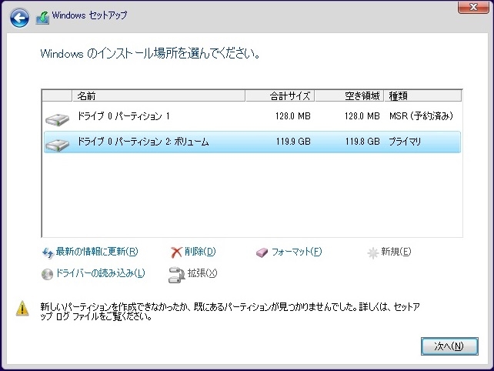Click heading Windows のインストール場所を選んでください
Image resolution: width=494 pixels, height=371 pixels.
tap(150, 54)
